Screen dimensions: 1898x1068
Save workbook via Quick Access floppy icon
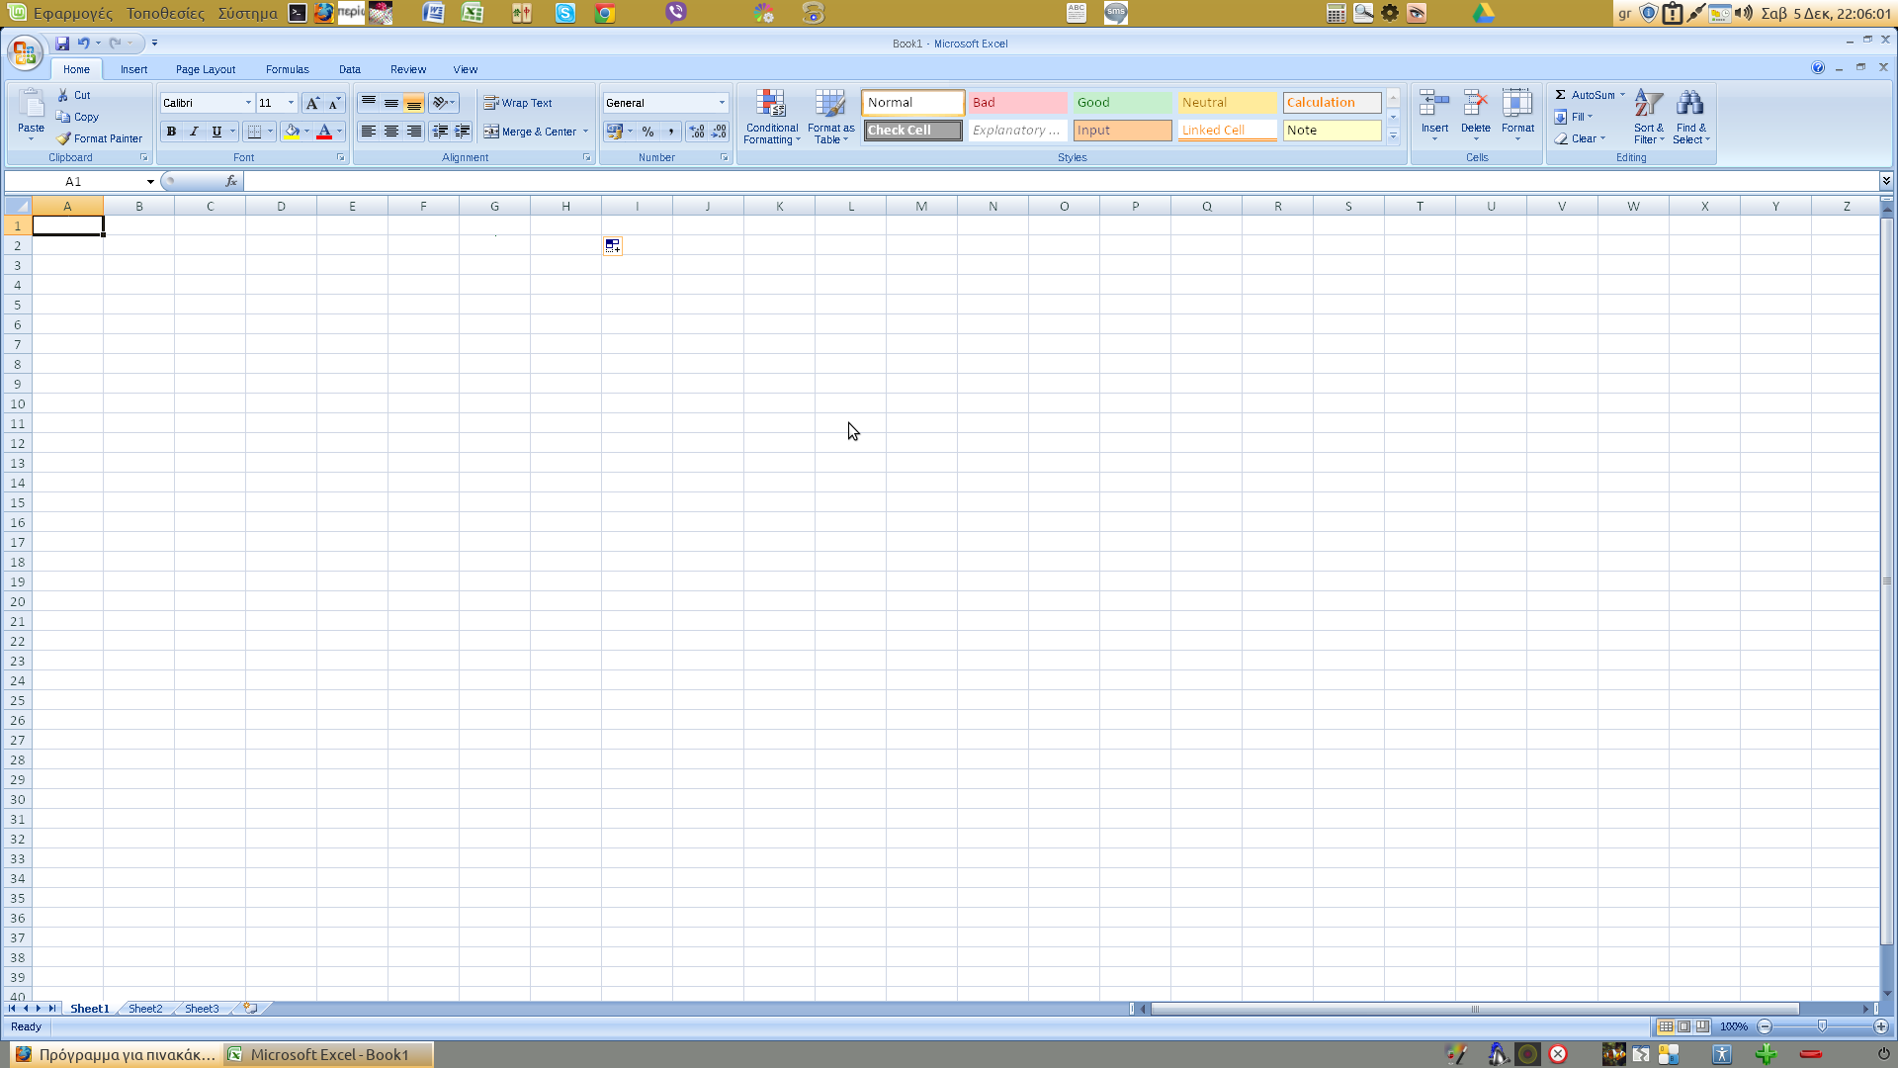pyautogui.click(x=62, y=44)
